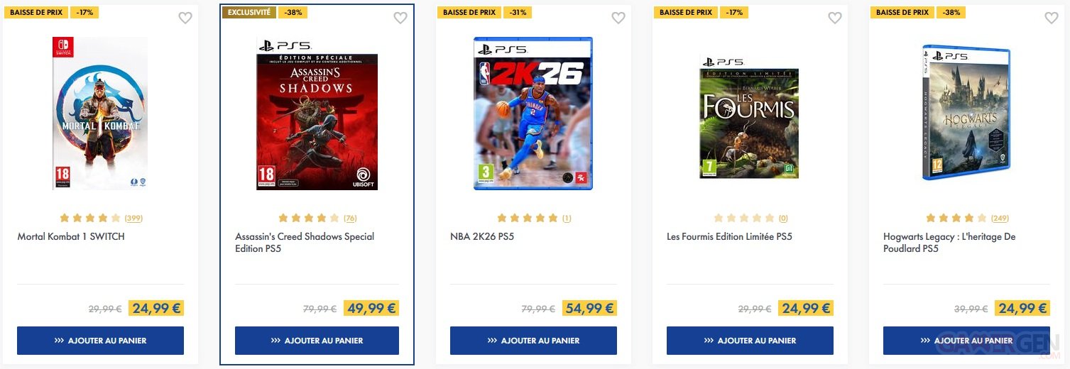Click the heart icon on NBA 2K26 PS5
Image resolution: width=1070 pixels, height=369 pixels.
click(618, 18)
